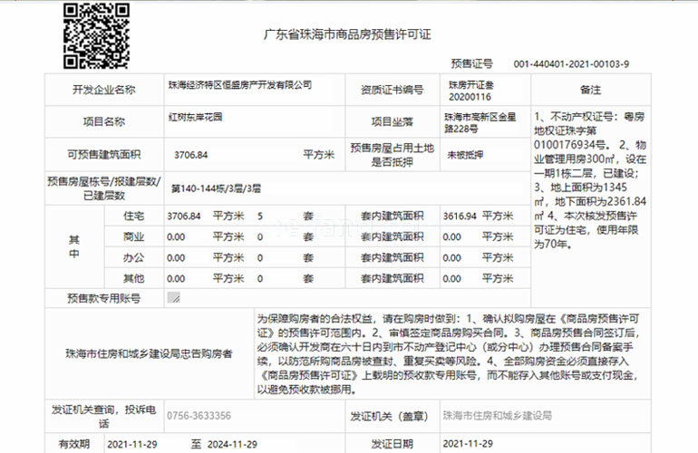The height and width of the screenshot is (453, 698).
Task: Click the 办公 row label
Action: [x=133, y=257]
